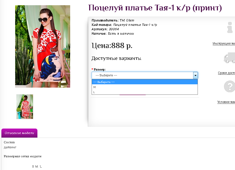
Task: Click the дайвинг composition text
Action: (x=10, y=147)
